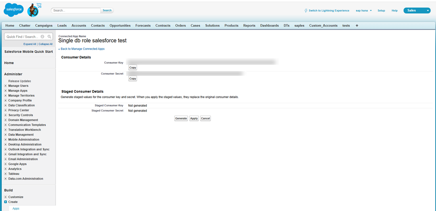Copy the Consumer Secret value
Image resolution: width=436 pixels, height=211 pixels.
pyautogui.click(x=133, y=79)
